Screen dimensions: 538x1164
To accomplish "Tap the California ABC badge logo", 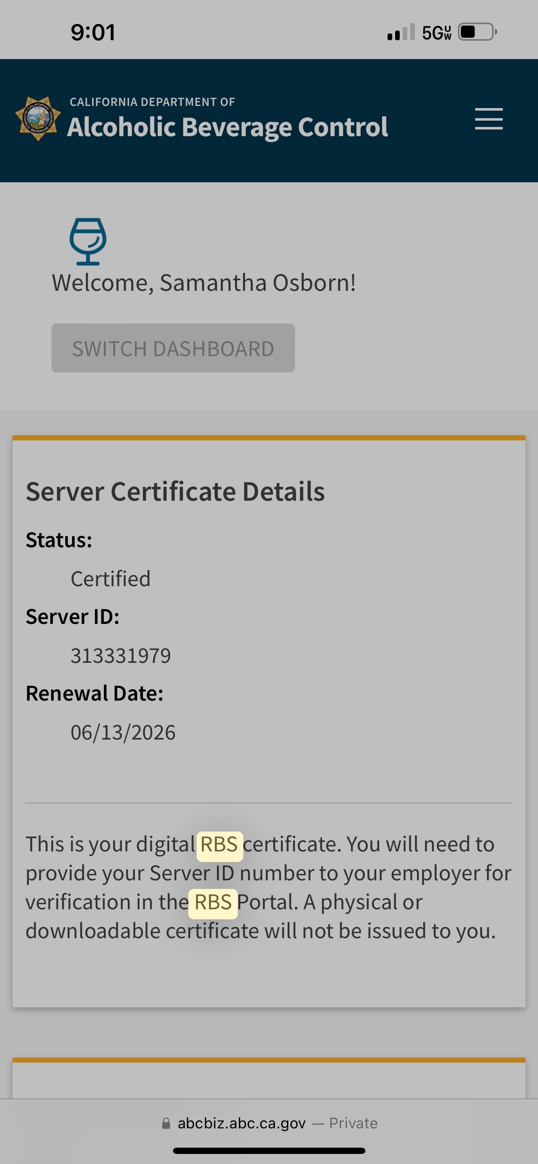I will [x=39, y=119].
